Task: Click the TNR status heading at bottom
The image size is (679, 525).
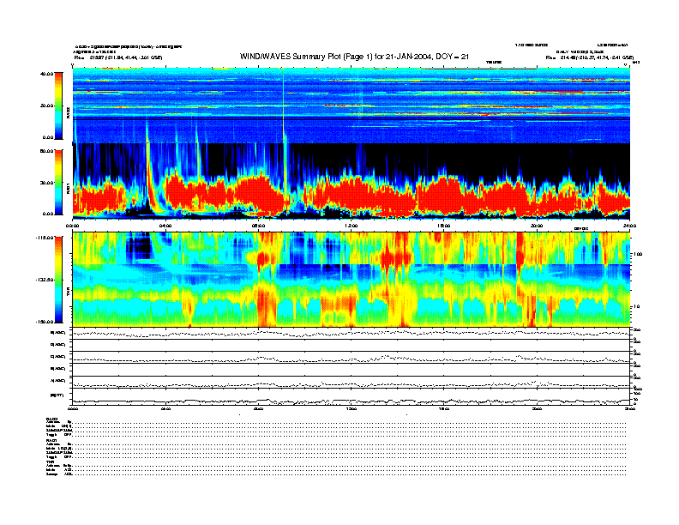Action: (51, 462)
